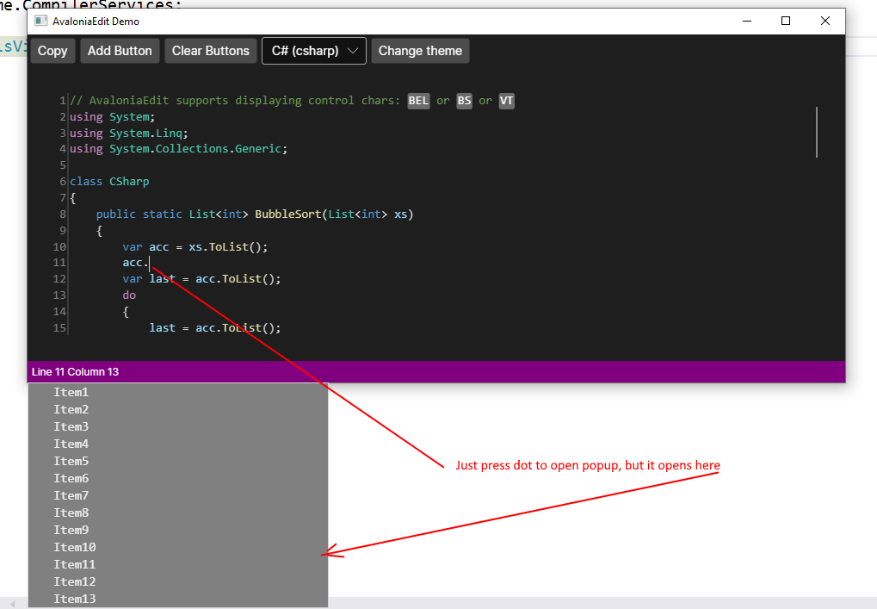877x609 pixels.
Task: Close the AvaloniaEdit Demo window
Action: (x=825, y=22)
